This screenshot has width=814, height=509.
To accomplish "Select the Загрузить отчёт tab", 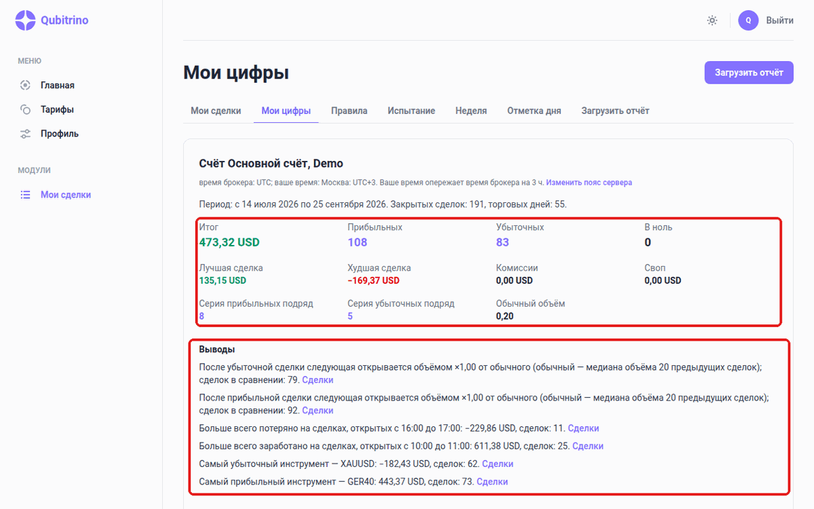I will (615, 111).
